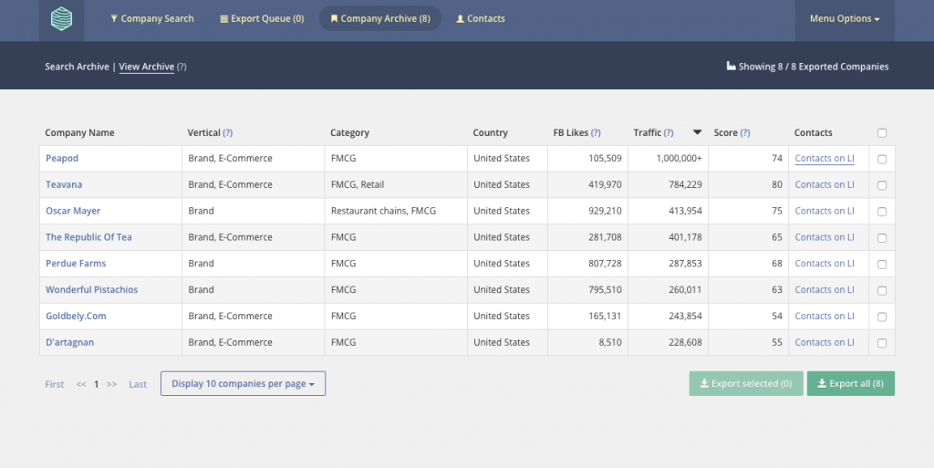934x468 pixels.
Task: Check the Goldbely.Com row checkbox
Action: tap(882, 317)
